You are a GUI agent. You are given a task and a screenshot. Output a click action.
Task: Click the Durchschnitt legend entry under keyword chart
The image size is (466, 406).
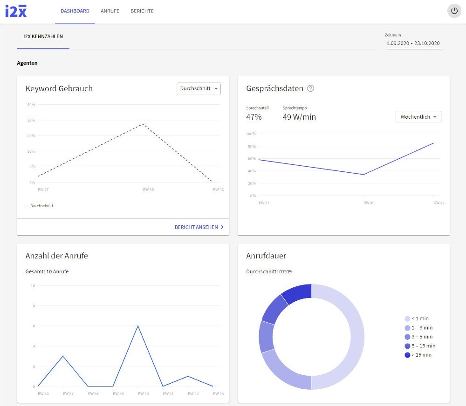[x=39, y=206]
